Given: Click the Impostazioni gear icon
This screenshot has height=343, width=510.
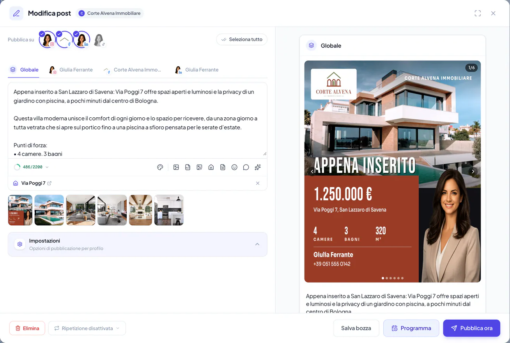Looking at the screenshot, I should coord(20,244).
